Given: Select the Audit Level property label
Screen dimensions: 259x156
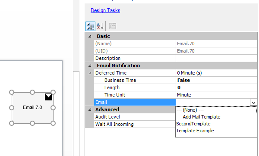Looking at the screenshot, I should (135, 117).
